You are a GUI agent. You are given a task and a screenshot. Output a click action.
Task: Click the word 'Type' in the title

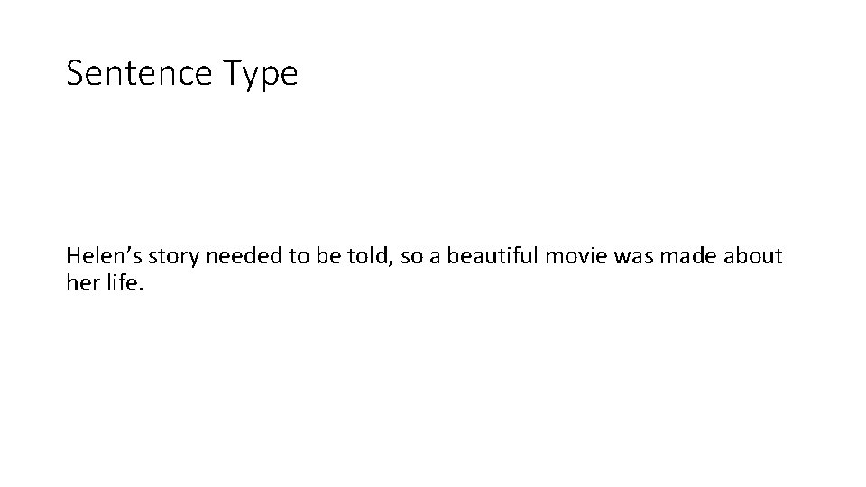pyautogui.click(x=261, y=74)
